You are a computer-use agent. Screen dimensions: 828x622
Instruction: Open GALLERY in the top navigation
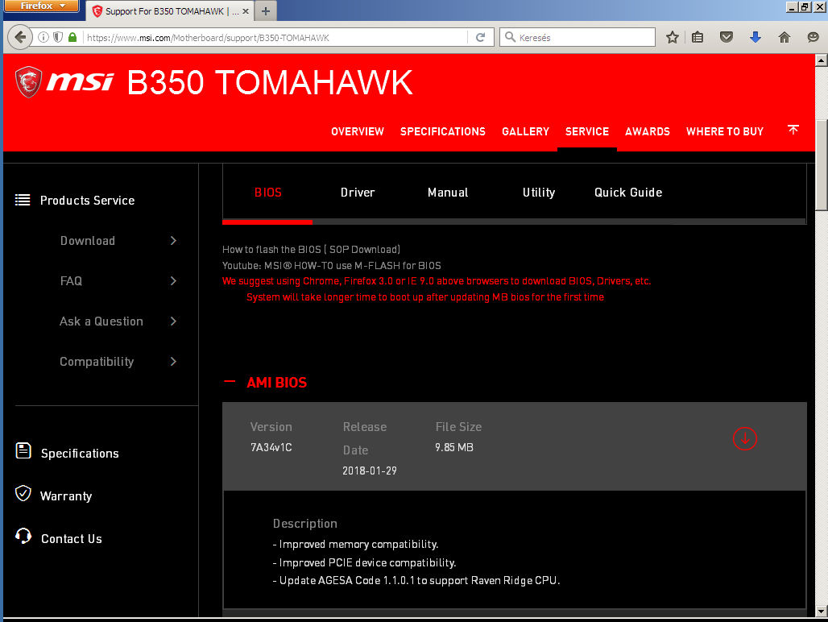(x=525, y=131)
